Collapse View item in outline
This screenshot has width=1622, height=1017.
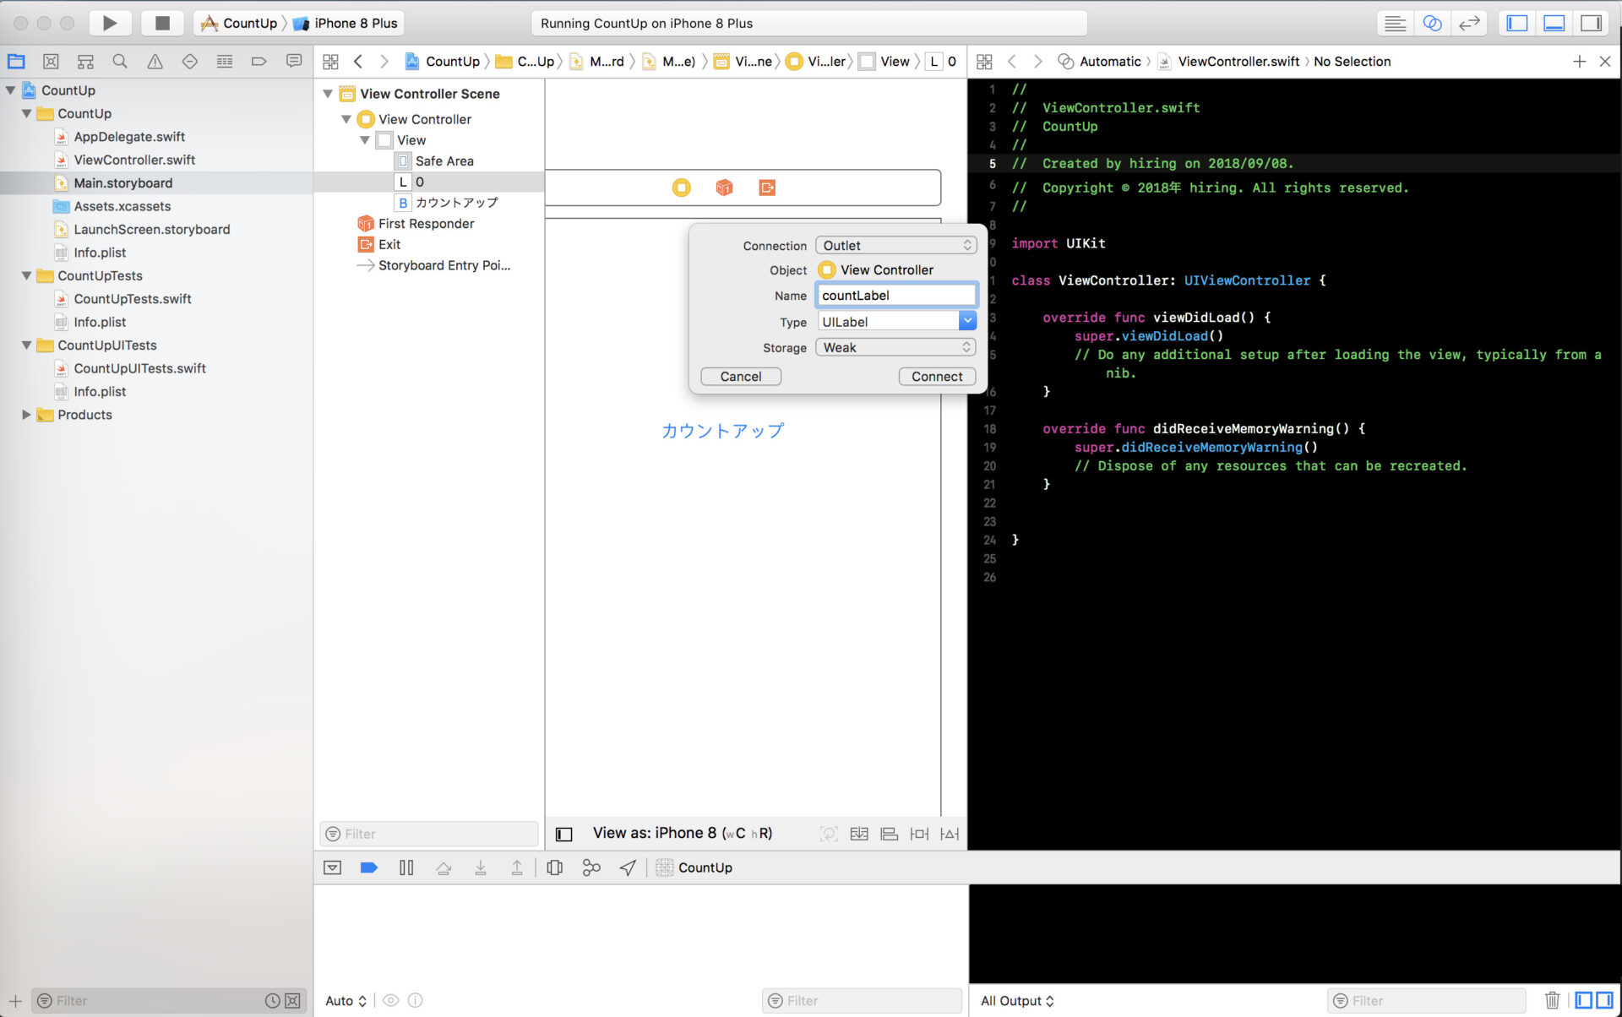(x=365, y=140)
